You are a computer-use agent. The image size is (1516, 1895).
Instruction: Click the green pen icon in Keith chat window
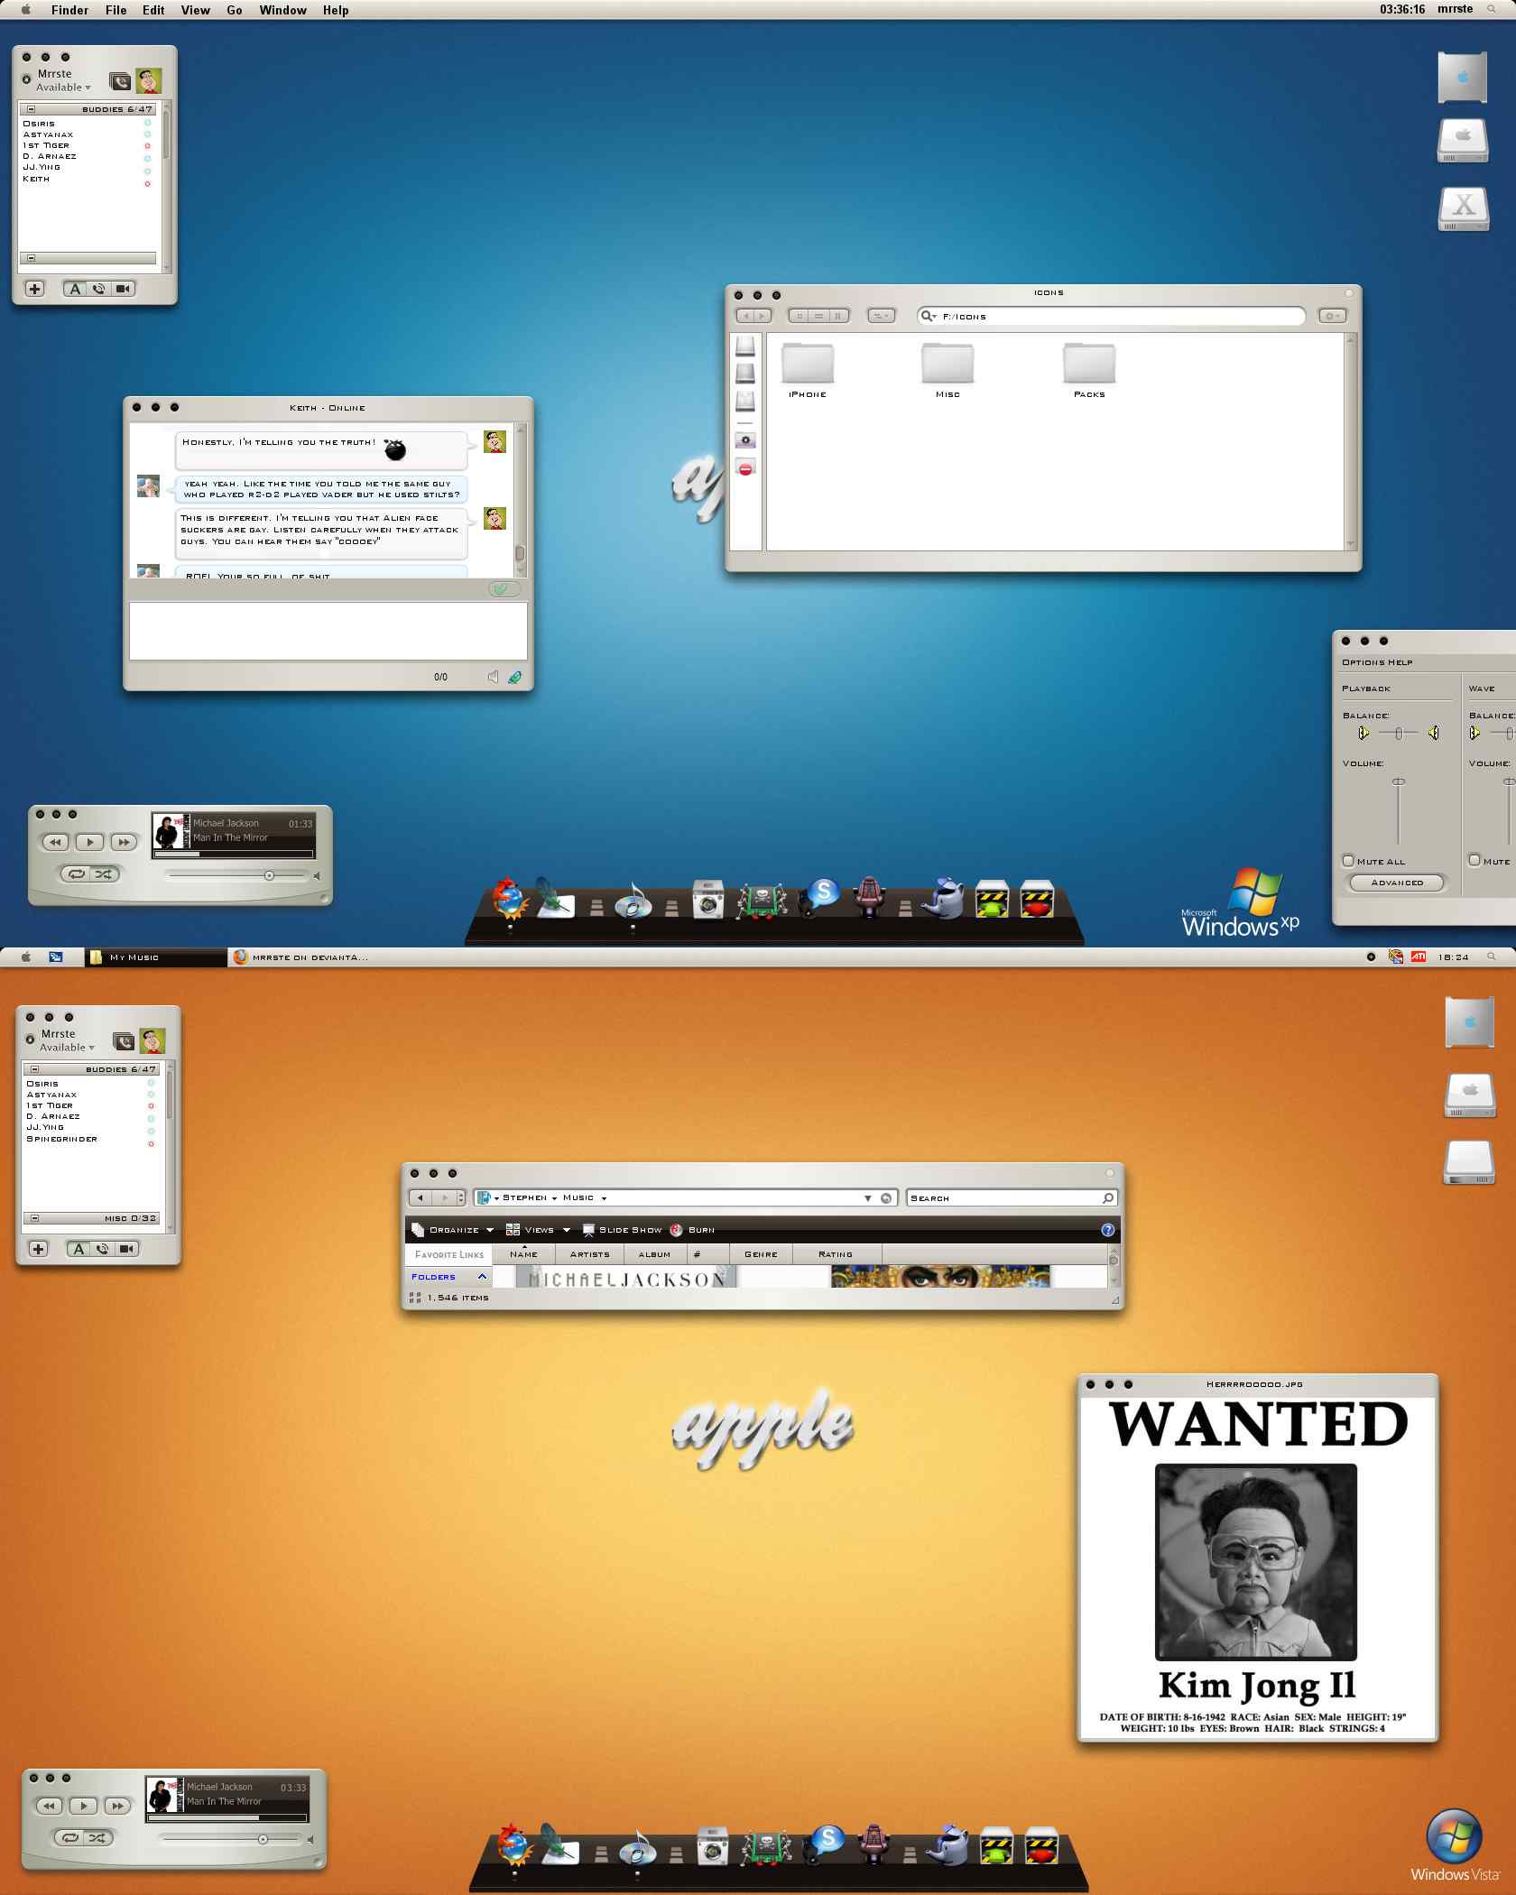point(514,677)
